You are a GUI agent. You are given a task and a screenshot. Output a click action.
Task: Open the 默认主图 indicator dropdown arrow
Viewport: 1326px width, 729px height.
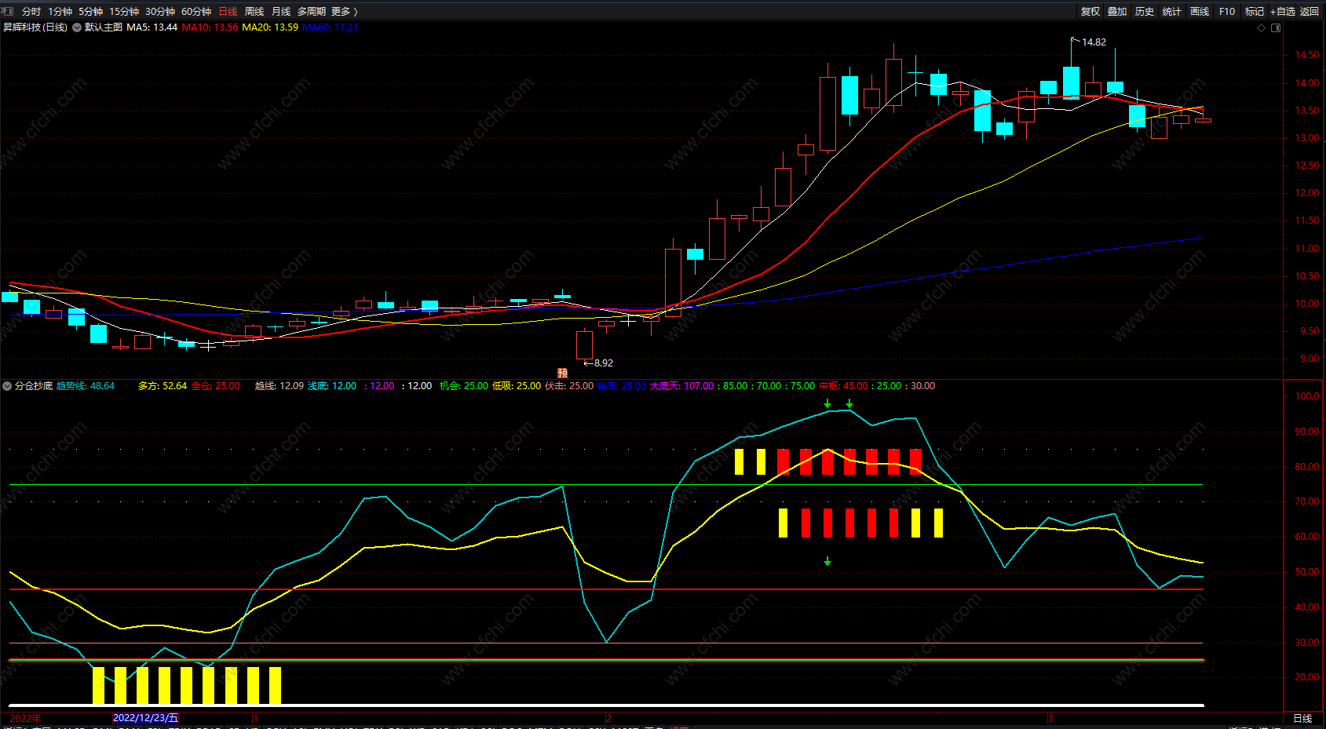[77, 27]
